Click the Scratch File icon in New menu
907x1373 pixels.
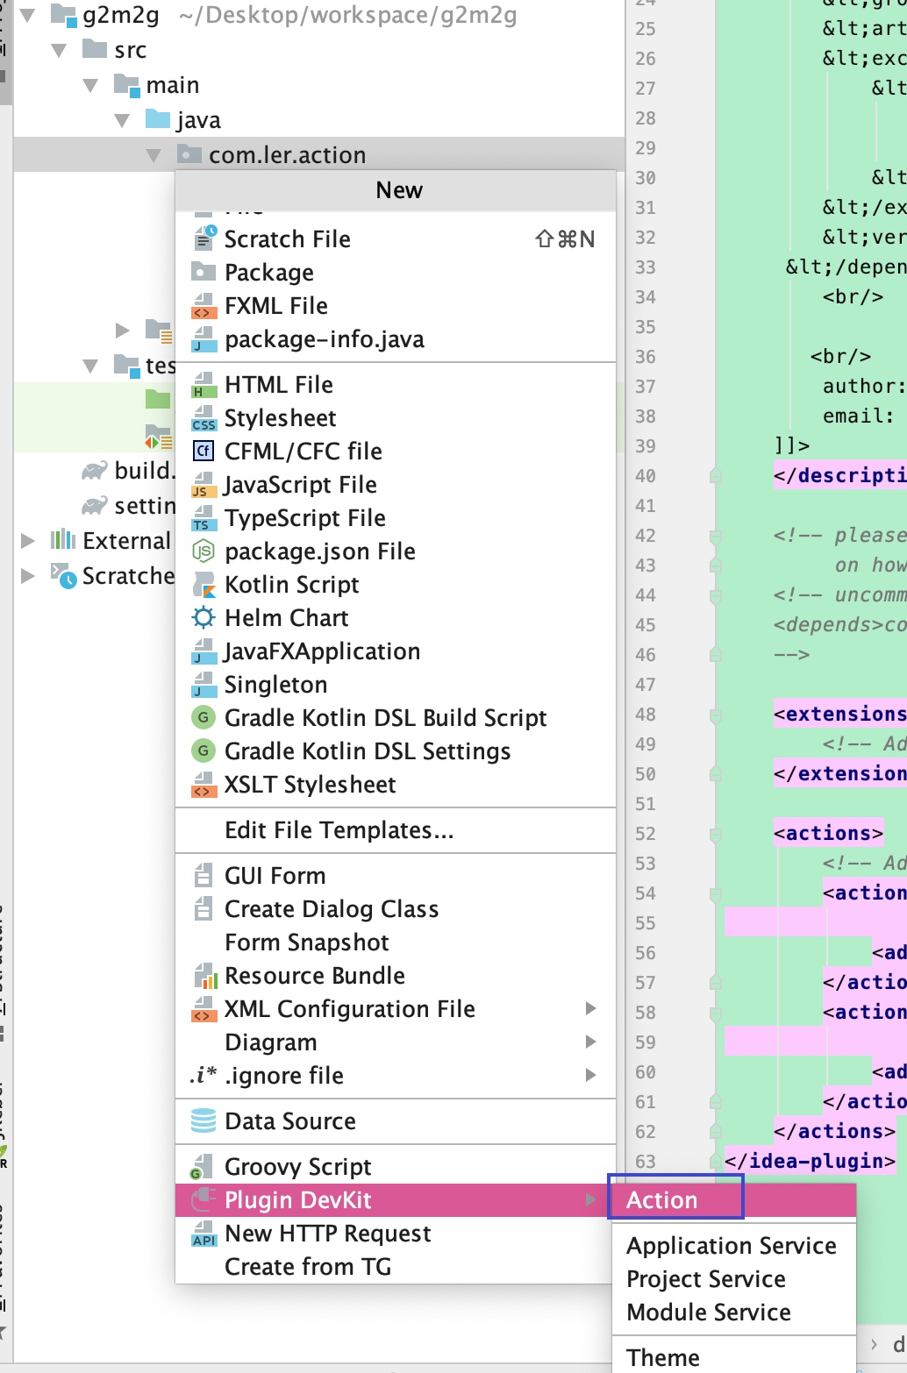click(x=204, y=238)
